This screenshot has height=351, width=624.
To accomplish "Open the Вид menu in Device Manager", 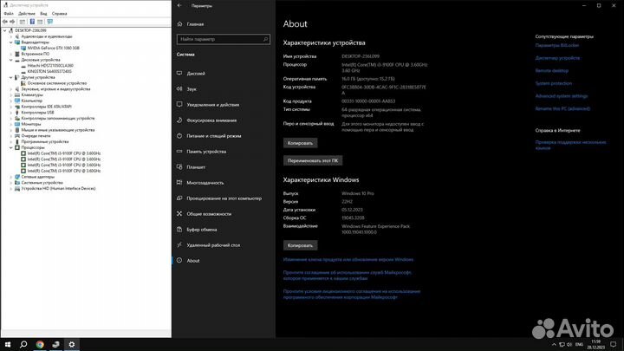I will [x=43, y=14].
